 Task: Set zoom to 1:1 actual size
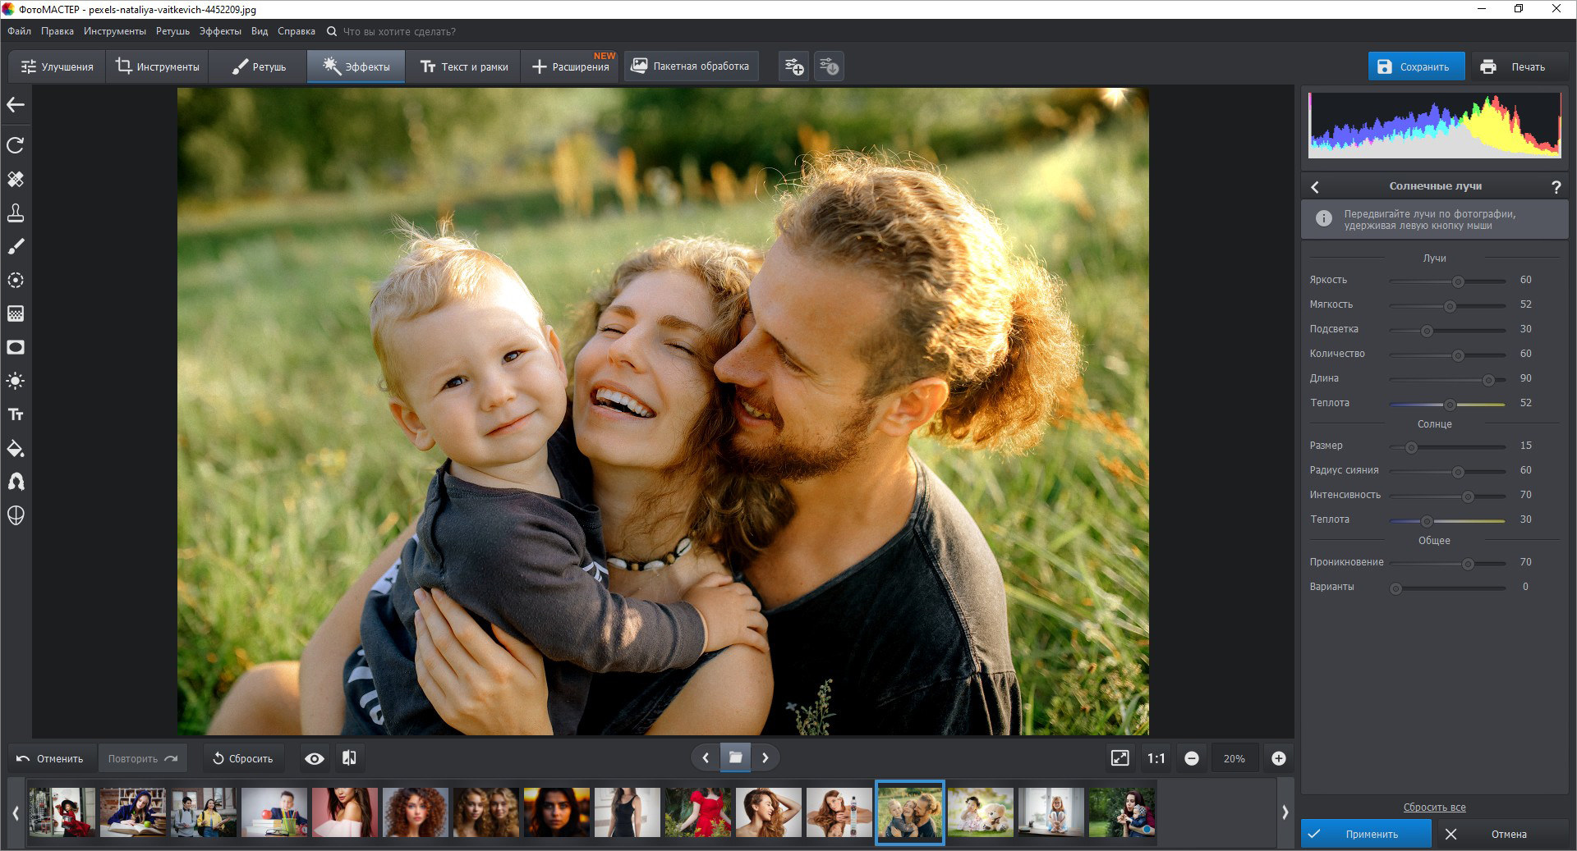coord(1156,758)
